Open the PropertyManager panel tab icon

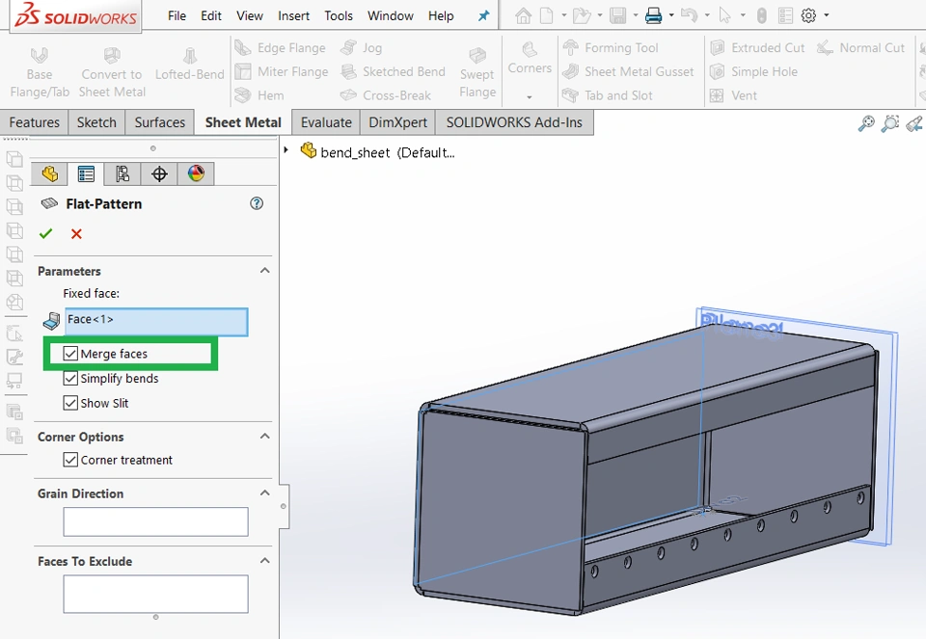pyautogui.click(x=86, y=173)
